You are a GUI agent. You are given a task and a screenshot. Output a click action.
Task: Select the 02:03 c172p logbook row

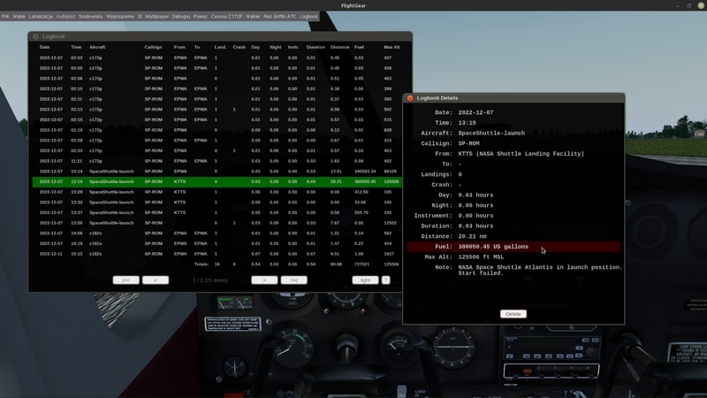tap(217, 57)
